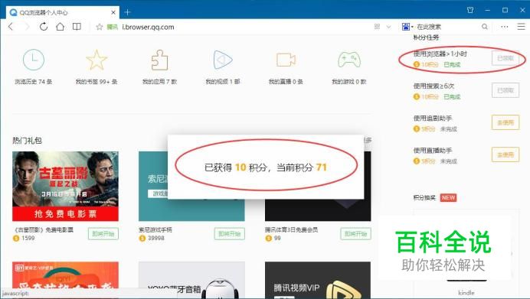This screenshot has width=530, height=299.
Task: Click the 我的直播 0 条 label
Action: click(x=286, y=82)
